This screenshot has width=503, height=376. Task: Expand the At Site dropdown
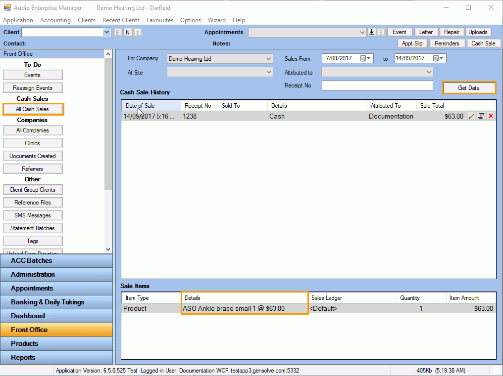pyautogui.click(x=269, y=72)
